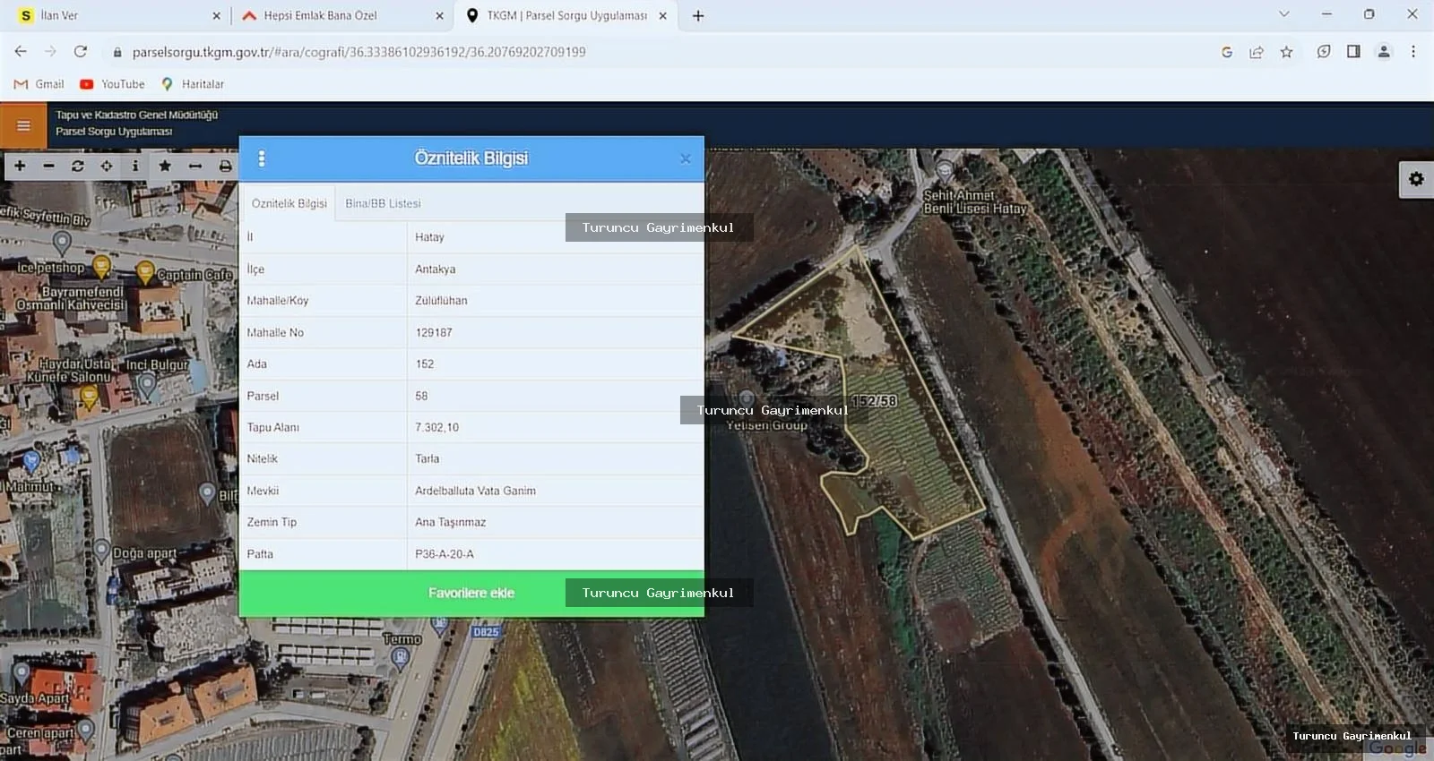Switch to the Bina/BB Listesi tab
The height and width of the screenshot is (761, 1434).
[383, 203]
